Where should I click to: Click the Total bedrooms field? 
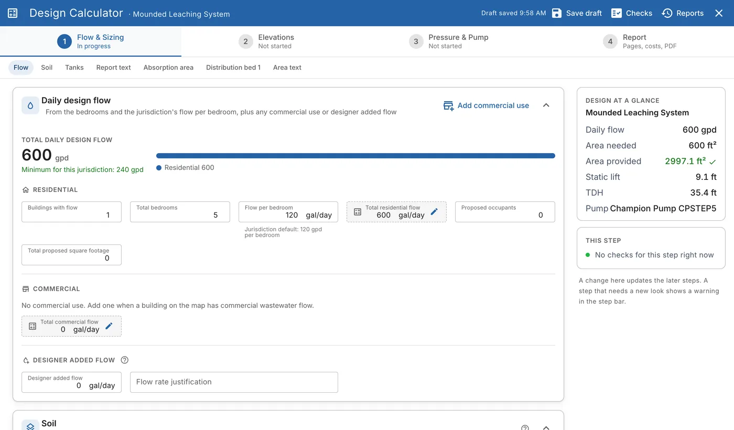(x=180, y=212)
